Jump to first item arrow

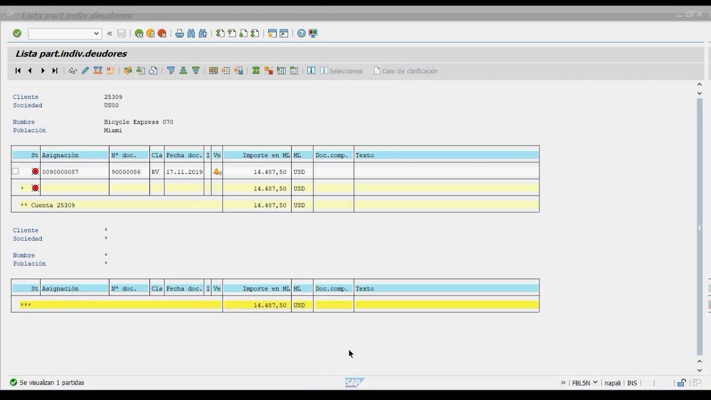[x=18, y=71]
